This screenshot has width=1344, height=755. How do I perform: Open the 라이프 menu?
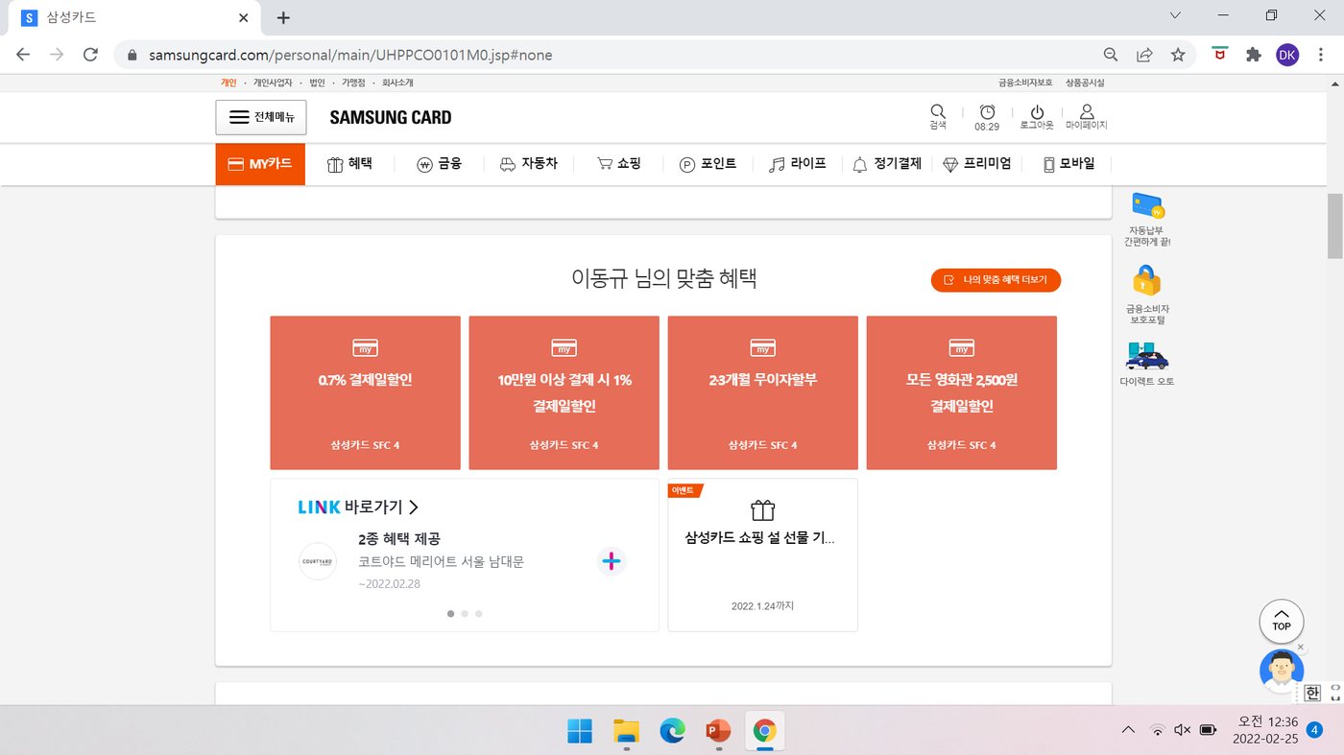click(x=797, y=164)
